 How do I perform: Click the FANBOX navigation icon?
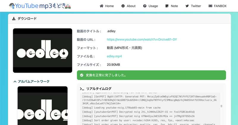pyautogui.click(x=210, y=6)
